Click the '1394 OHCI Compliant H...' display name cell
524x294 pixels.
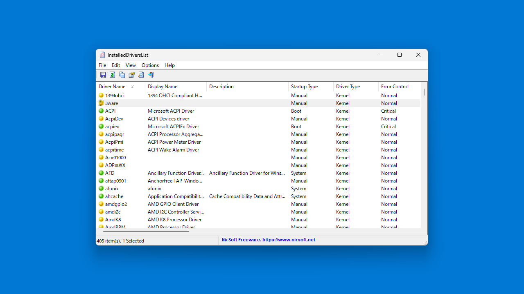pos(175,95)
